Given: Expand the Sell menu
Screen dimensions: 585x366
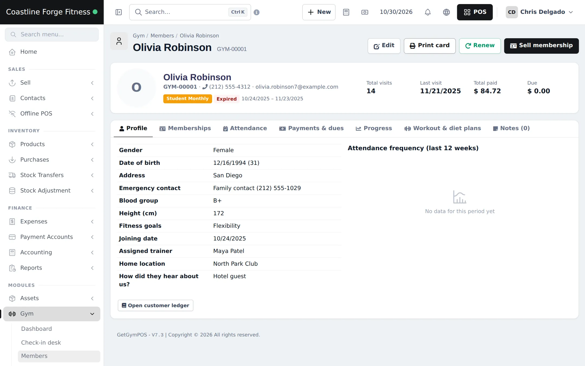Looking at the screenshot, I should [52, 83].
